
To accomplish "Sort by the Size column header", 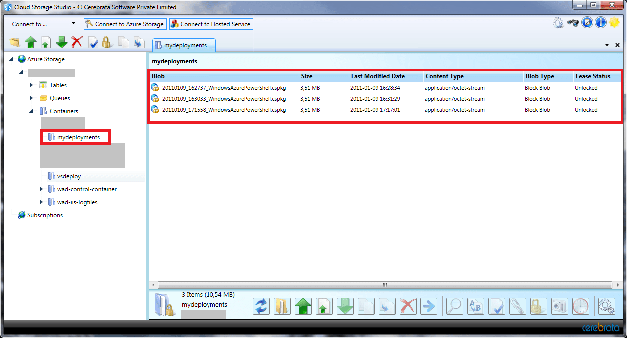I will click(x=324, y=76).
